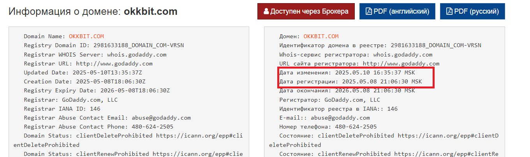Click the orange OKKBIT.COM link in English panel

pyautogui.click(x=86, y=36)
